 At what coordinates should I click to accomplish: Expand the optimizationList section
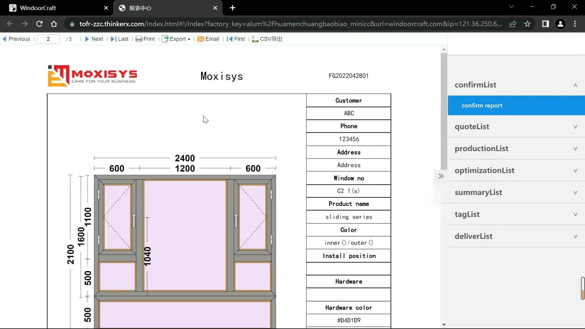click(x=516, y=170)
